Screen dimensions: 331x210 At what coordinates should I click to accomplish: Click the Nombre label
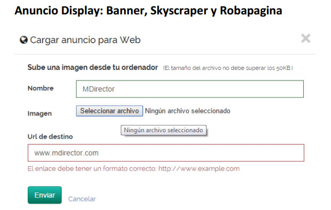[41, 88]
